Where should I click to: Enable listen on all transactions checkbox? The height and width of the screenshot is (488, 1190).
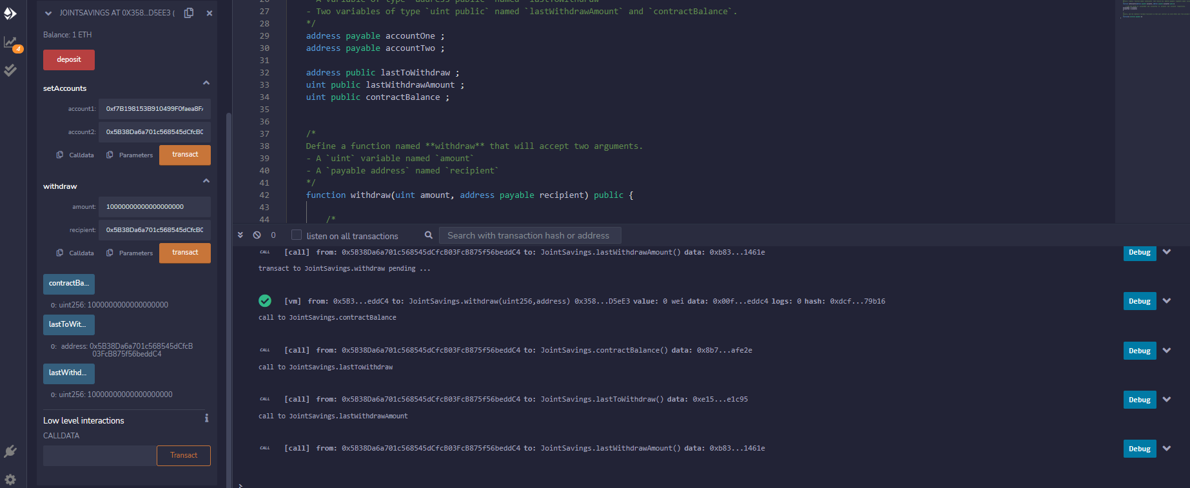297,235
